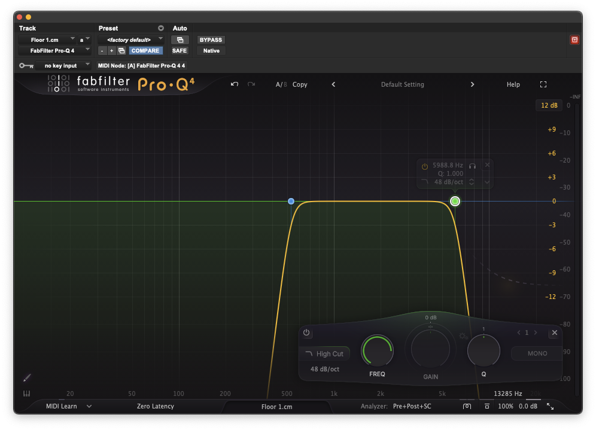Open the no key input dropdown
This screenshot has width=596, height=430.
pos(63,66)
